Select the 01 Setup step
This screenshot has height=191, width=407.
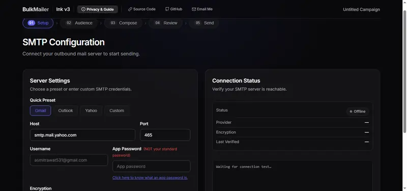(38, 23)
